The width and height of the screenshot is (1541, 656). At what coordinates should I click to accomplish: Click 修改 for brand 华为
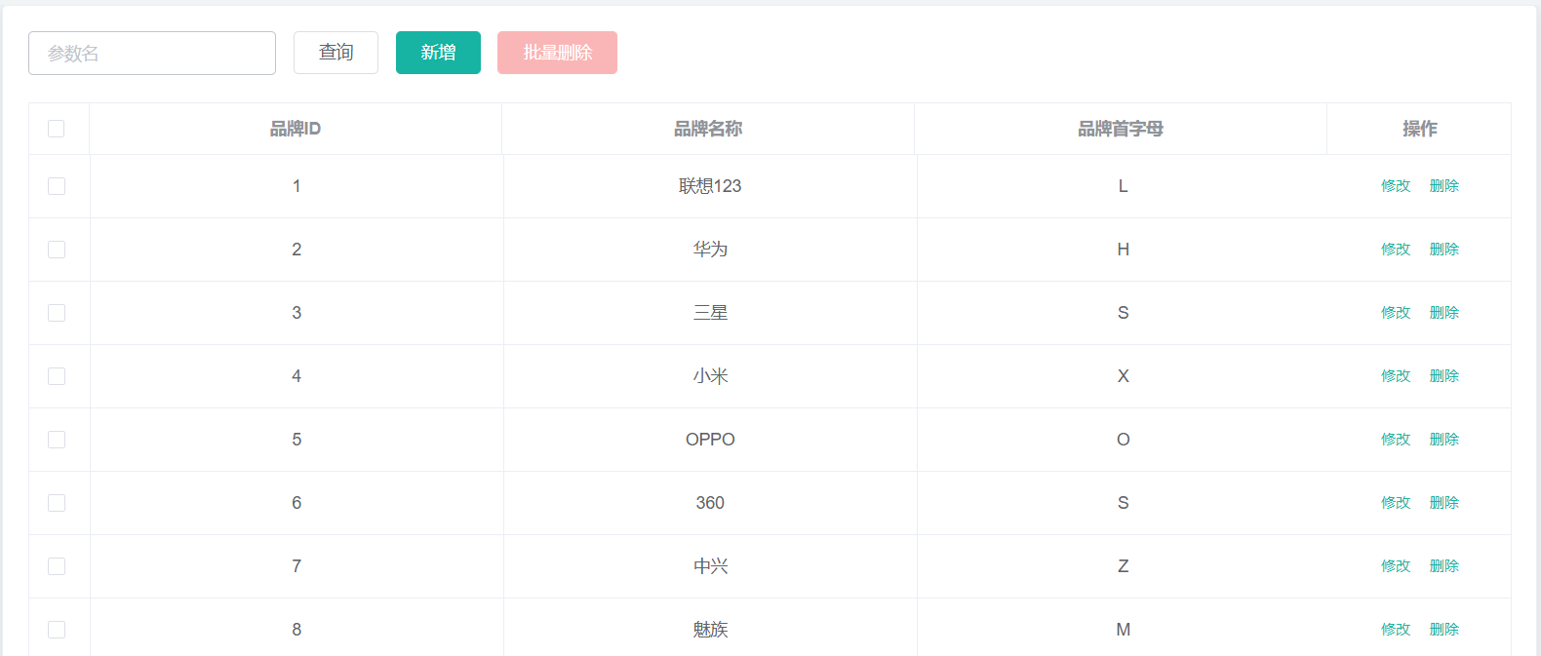click(1396, 250)
